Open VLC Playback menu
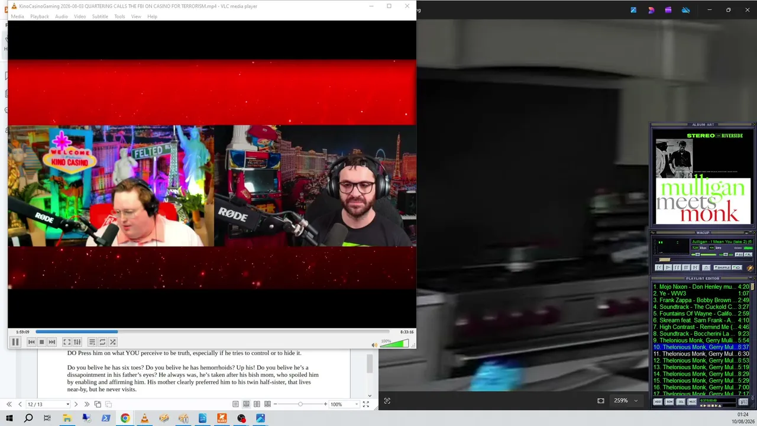The width and height of the screenshot is (757, 426). 40,17
